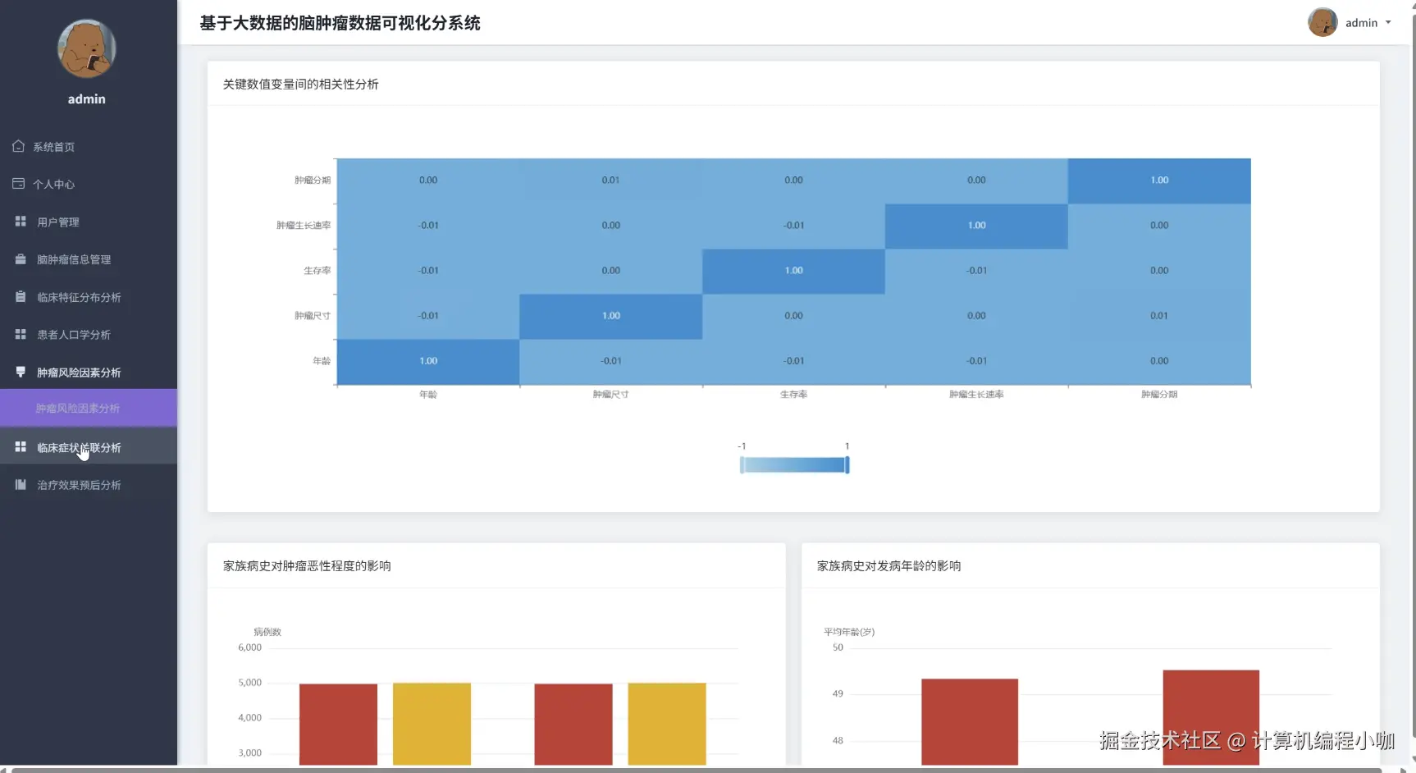Open 系统首页 menu item
1416x773 pixels.
coord(89,147)
